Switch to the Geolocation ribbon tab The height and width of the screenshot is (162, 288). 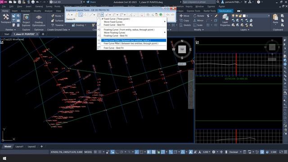point(225,11)
